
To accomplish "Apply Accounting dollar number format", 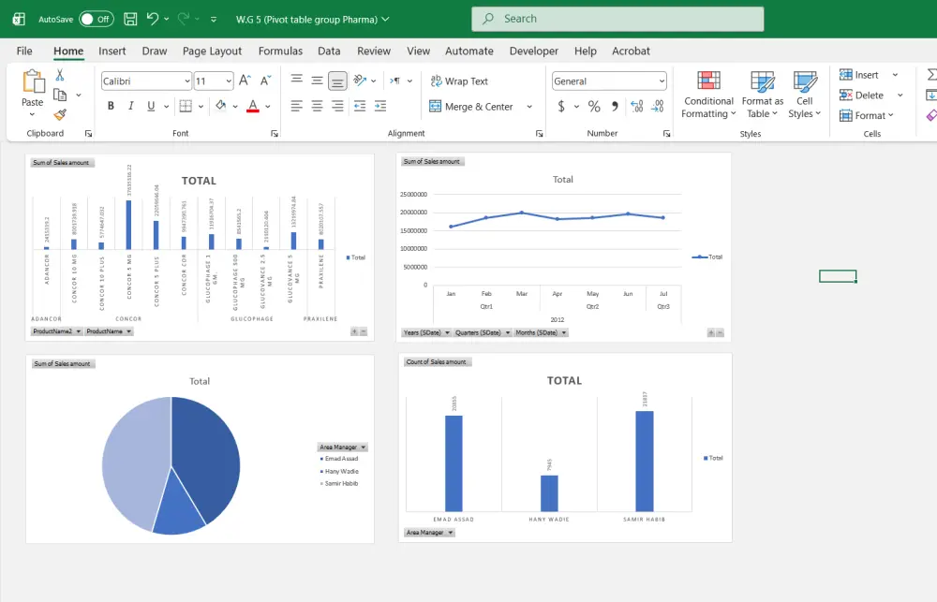I will point(561,107).
